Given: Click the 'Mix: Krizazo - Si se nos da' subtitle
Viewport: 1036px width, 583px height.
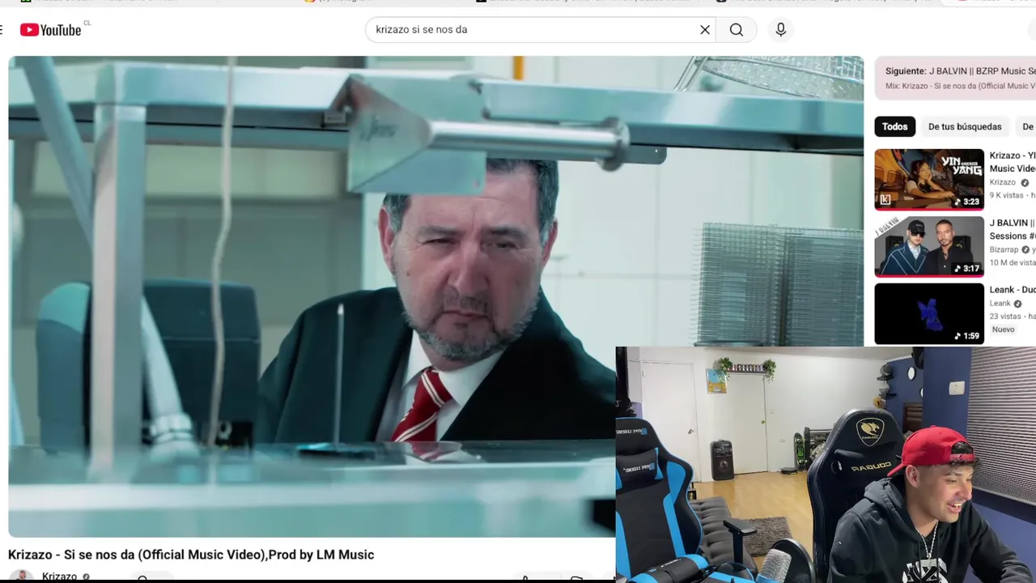Looking at the screenshot, I should [960, 86].
